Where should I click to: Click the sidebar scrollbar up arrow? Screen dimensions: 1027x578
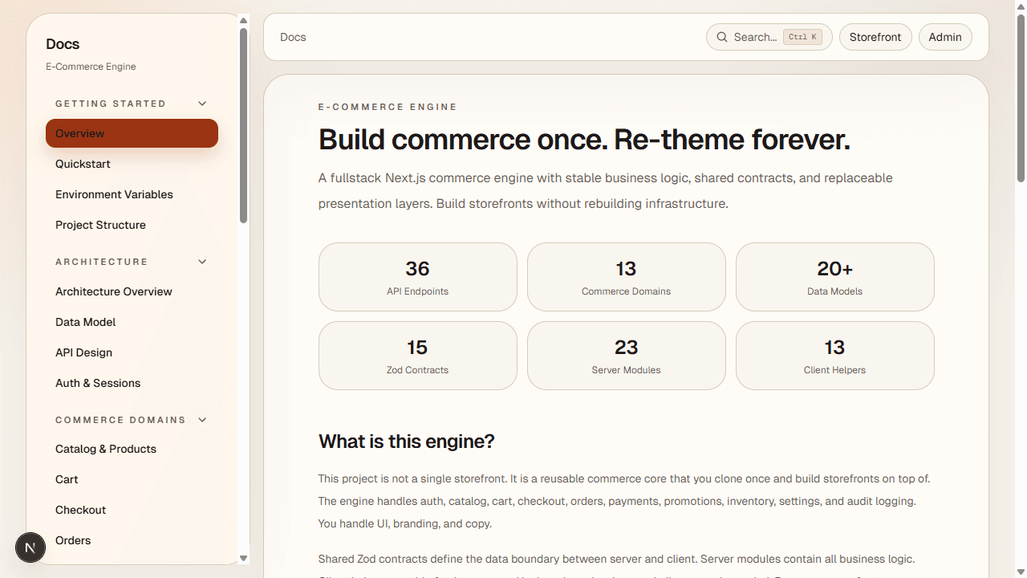pos(244,21)
